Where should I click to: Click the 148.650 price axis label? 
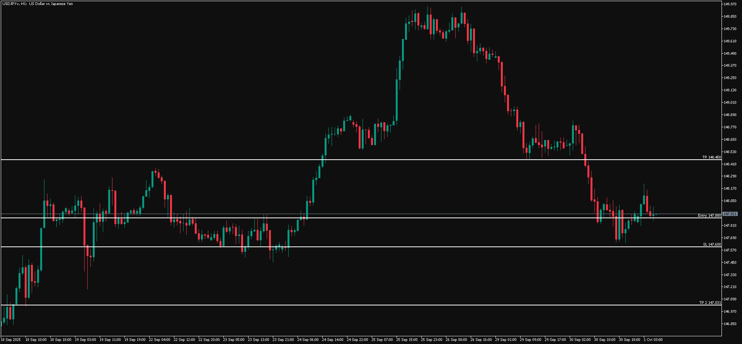pos(730,140)
